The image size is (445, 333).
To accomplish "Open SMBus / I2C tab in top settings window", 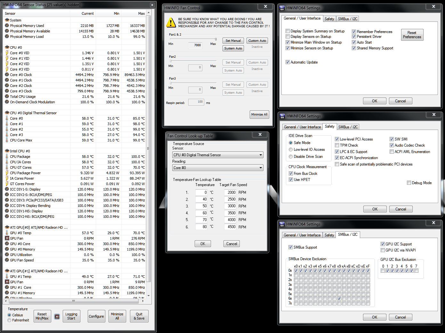I will tap(348, 19).
